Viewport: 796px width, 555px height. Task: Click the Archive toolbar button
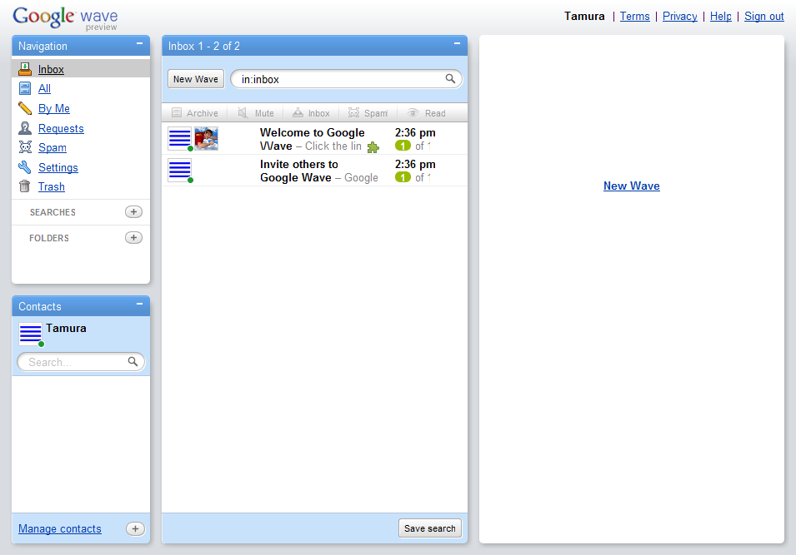194,113
